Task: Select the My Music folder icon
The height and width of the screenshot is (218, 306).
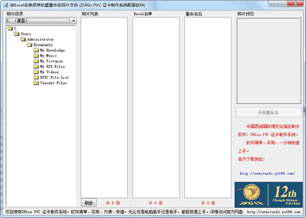Action: pos(36,56)
